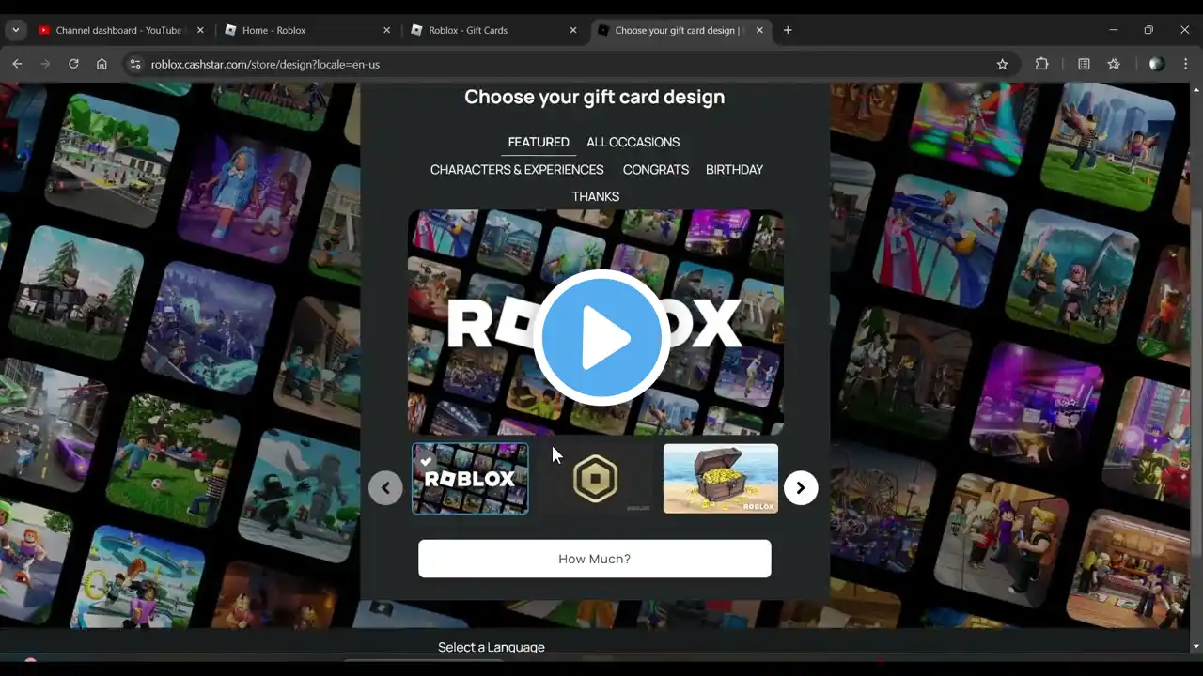Click the How Much? button

[x=595, y=559]
